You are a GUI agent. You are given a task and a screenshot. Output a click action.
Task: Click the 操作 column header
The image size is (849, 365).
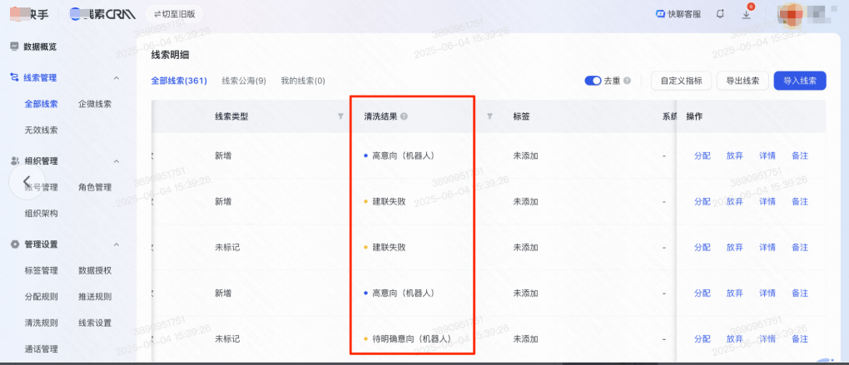coord(695,116)
